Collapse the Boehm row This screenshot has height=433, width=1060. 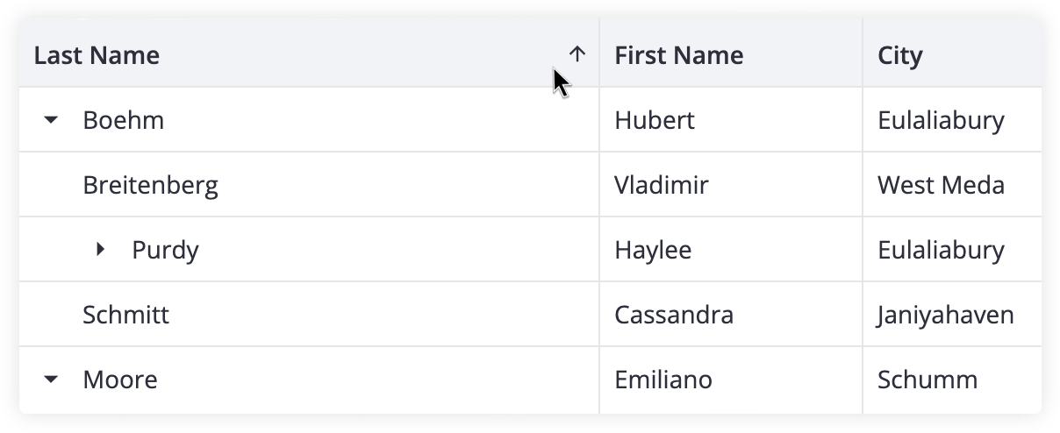(x=51, y=120)
